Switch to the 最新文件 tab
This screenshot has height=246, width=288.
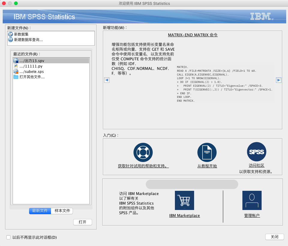click(x=40, y=211)
